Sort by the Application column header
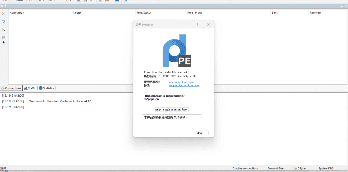Screen dimensions: 348x172 40,13
